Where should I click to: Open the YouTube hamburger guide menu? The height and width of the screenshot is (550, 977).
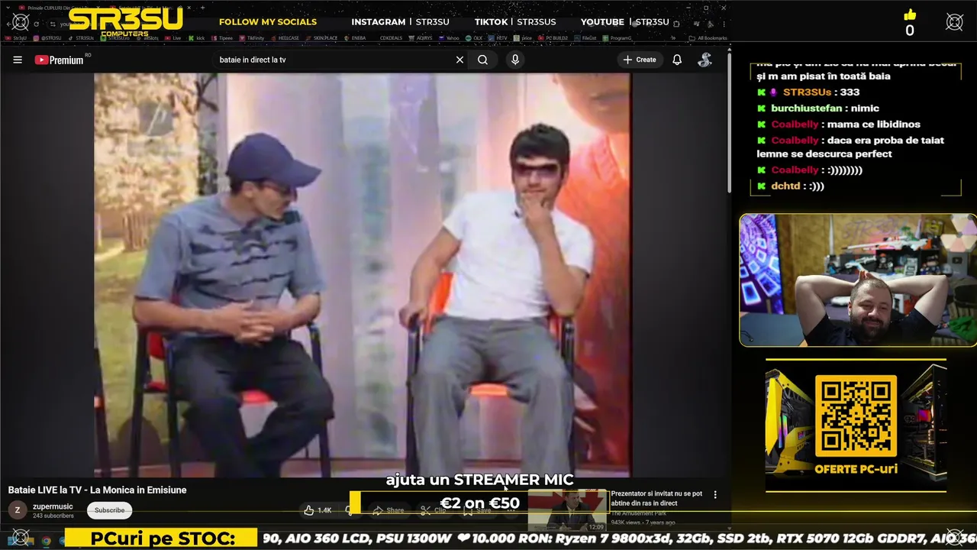tap(18, 60)
